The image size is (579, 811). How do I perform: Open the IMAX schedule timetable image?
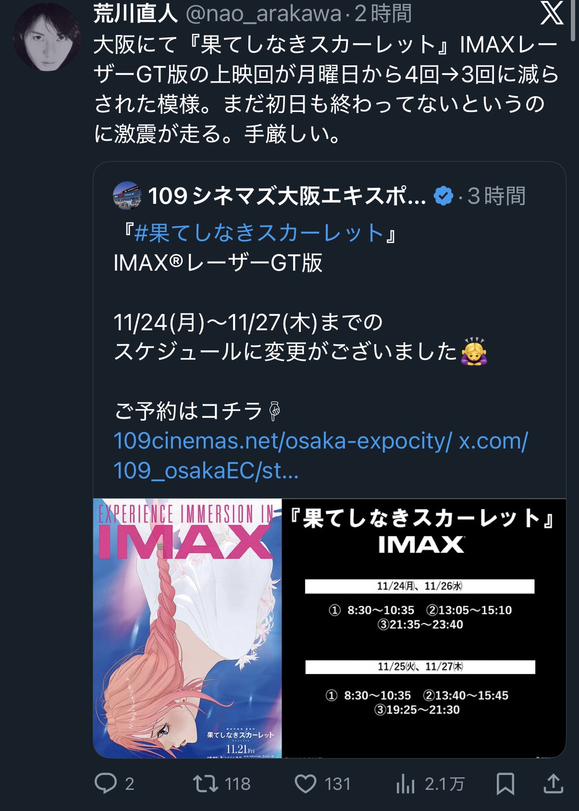tap(424, 628)
